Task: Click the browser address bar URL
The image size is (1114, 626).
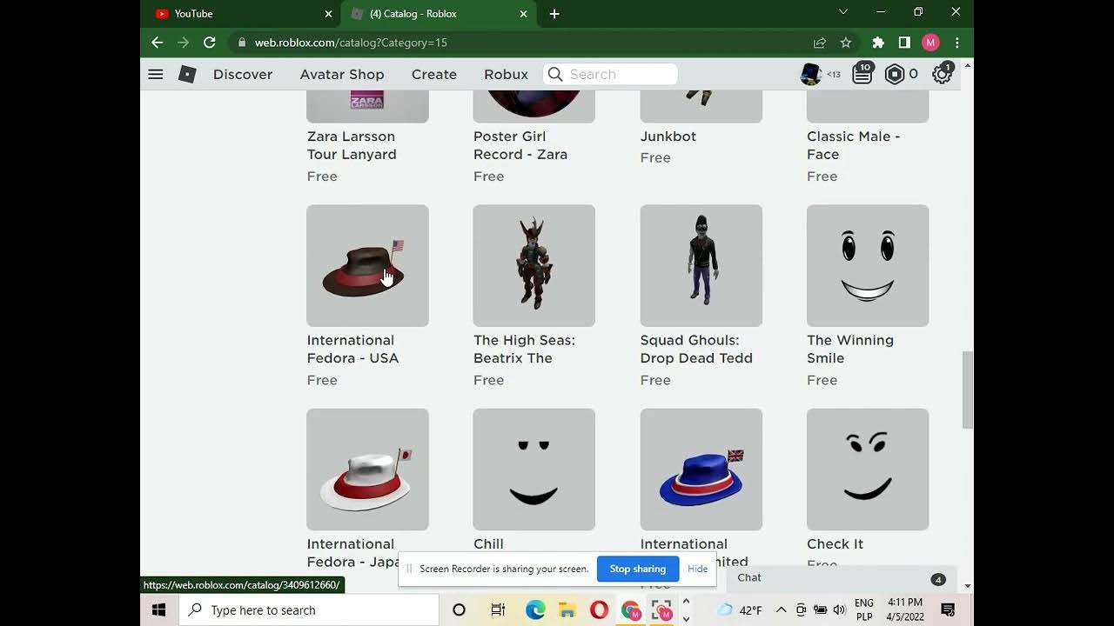Action: tap(351, 43)
